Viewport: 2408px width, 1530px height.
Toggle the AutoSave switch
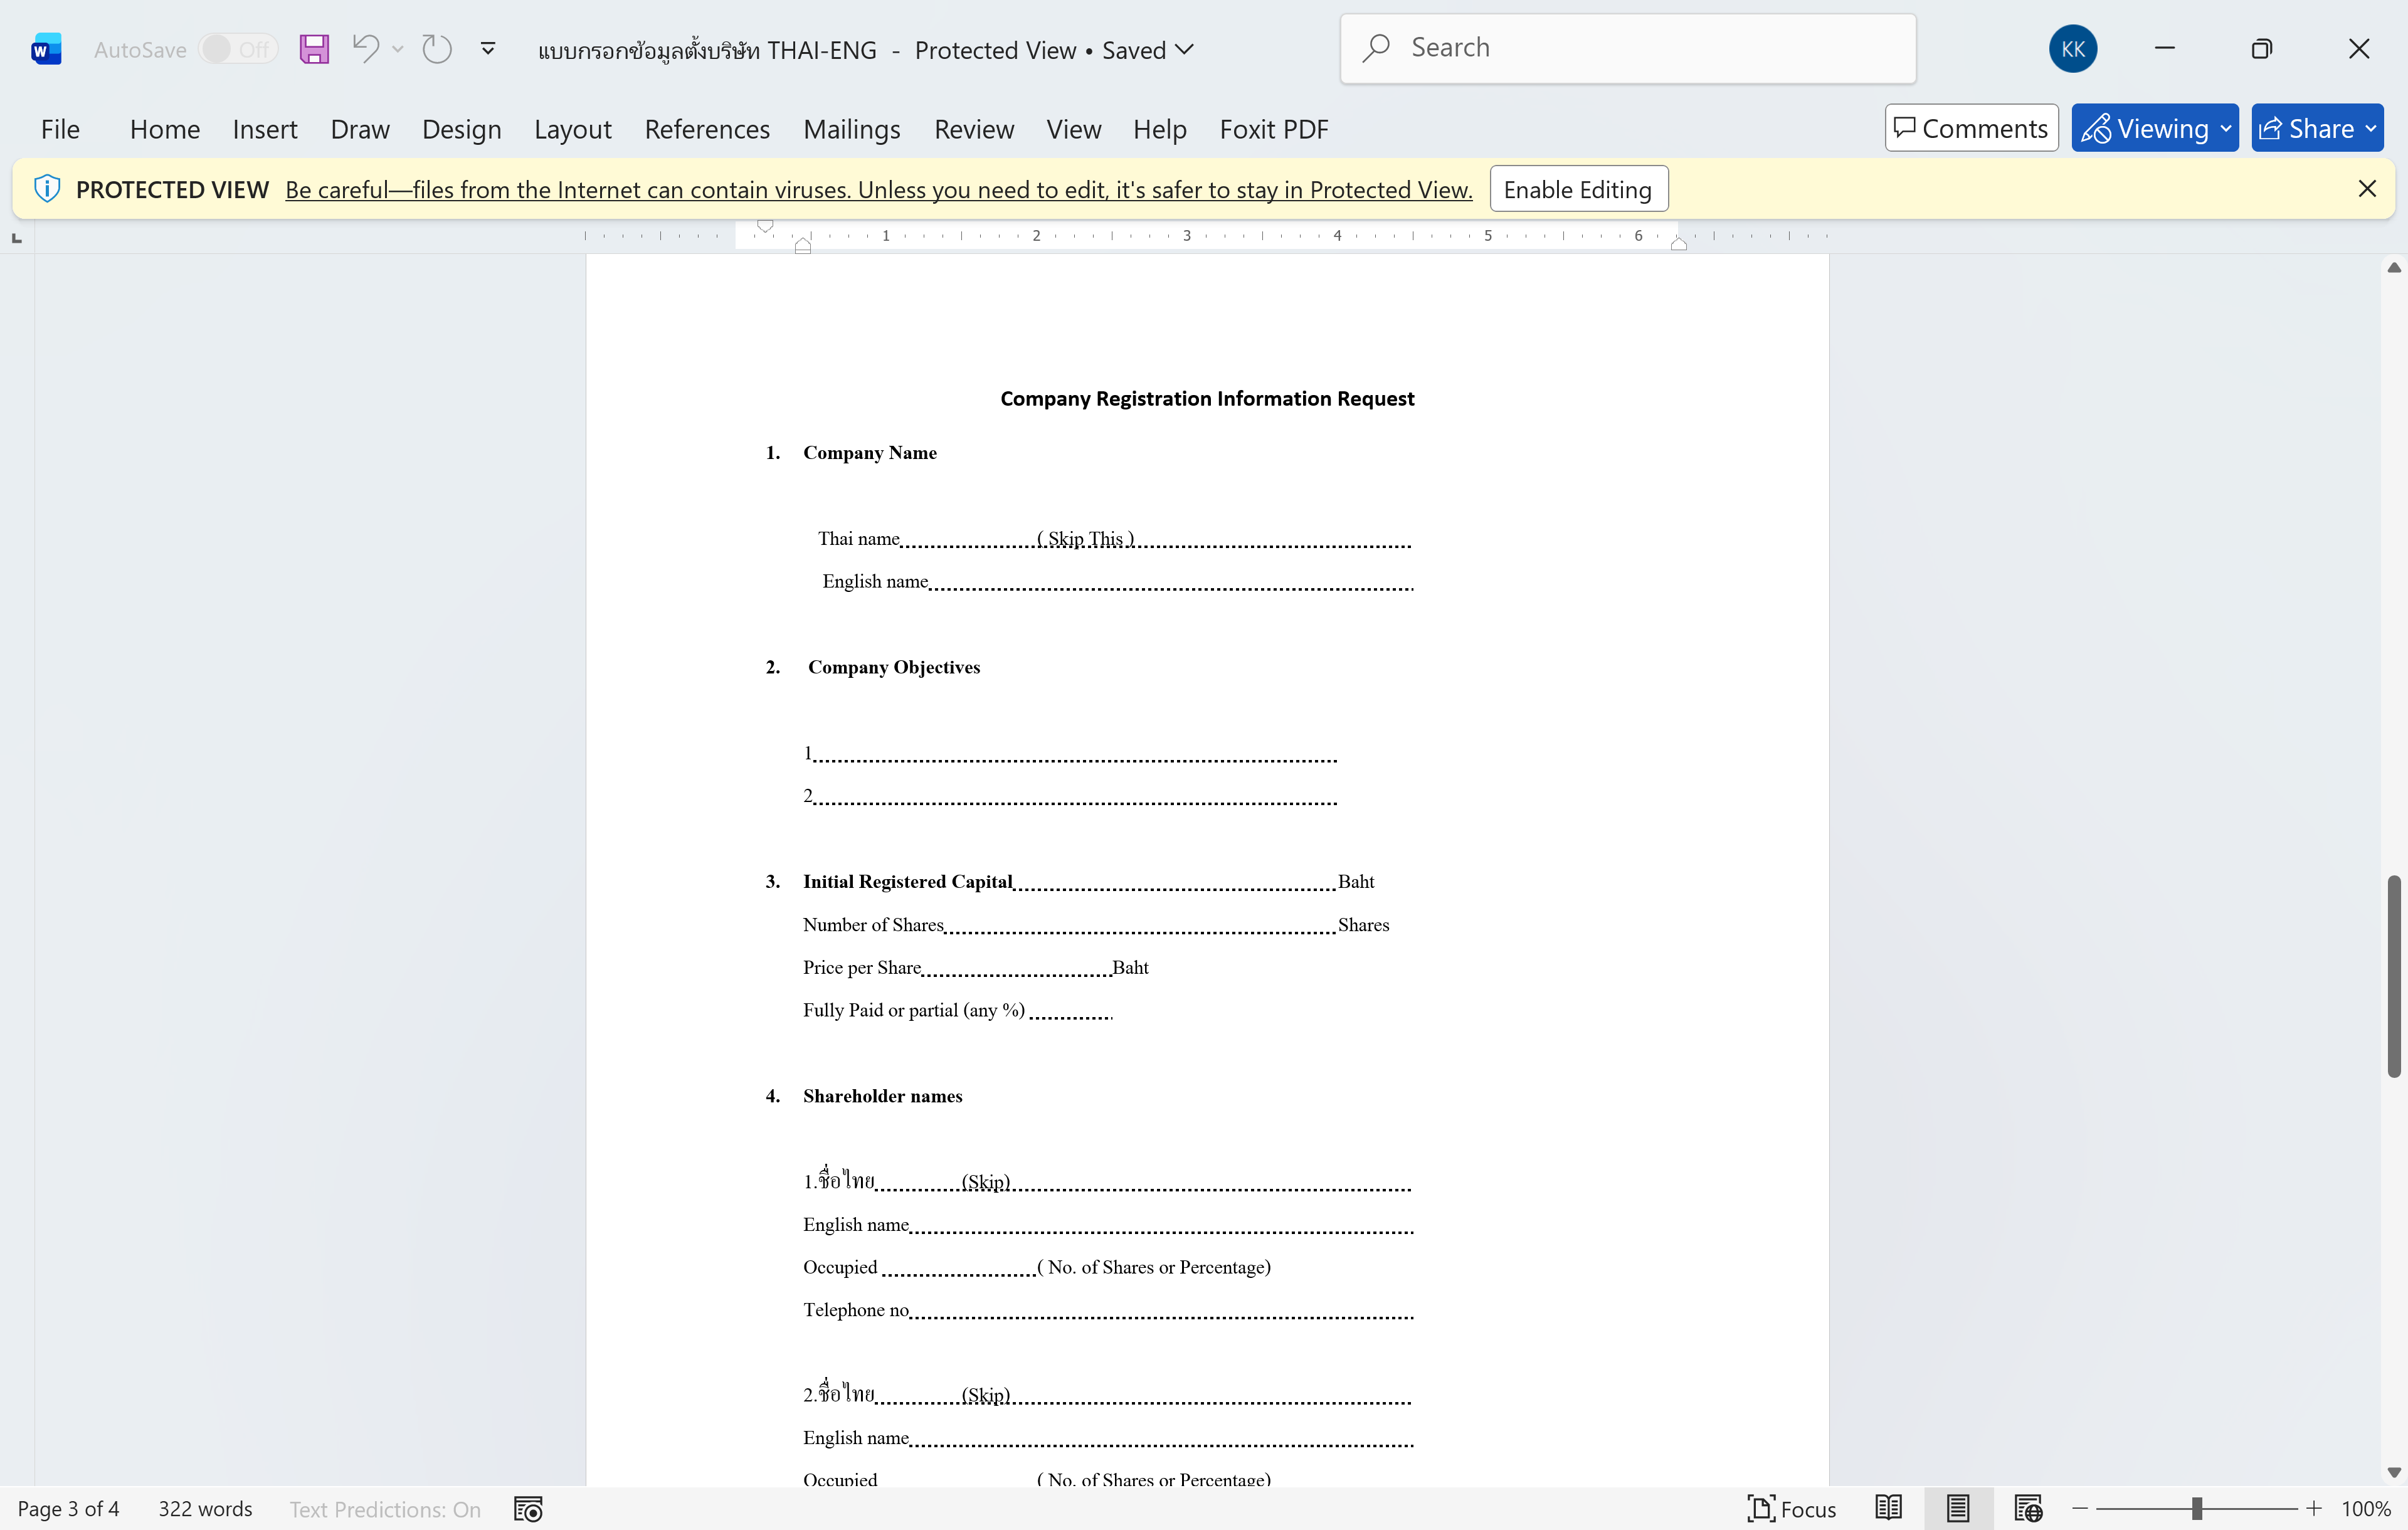(x=237, y=49)
